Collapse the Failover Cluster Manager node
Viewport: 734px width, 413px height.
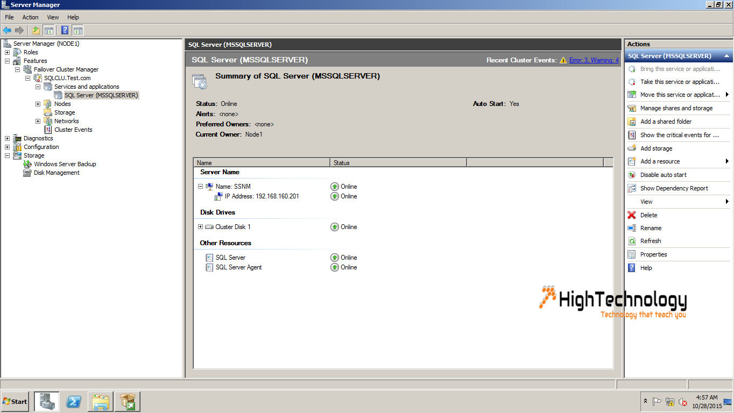coord(17,69)
